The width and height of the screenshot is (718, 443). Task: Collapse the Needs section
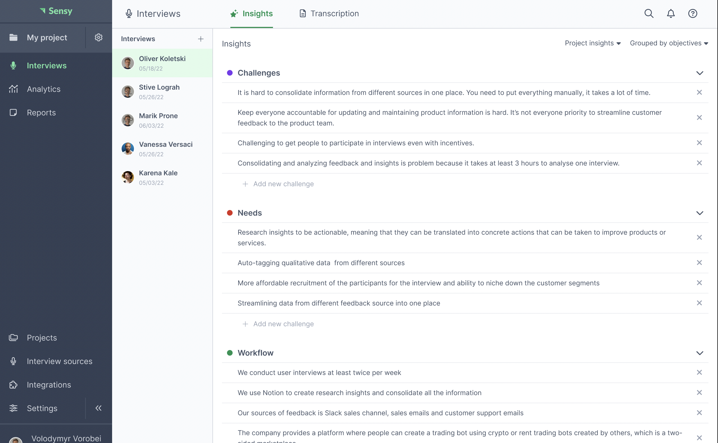coord(700,213)
